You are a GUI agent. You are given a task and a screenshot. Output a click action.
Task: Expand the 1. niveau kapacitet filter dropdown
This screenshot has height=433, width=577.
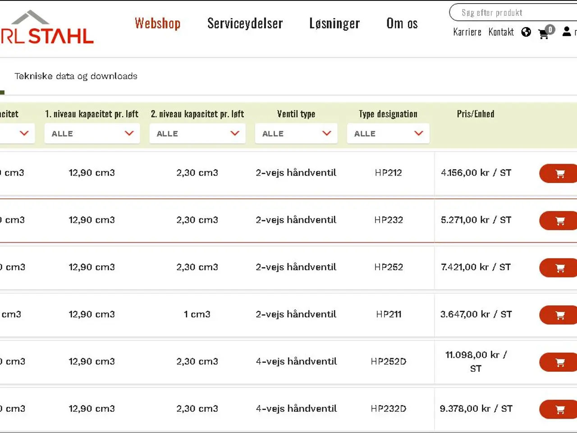[92, 134]
